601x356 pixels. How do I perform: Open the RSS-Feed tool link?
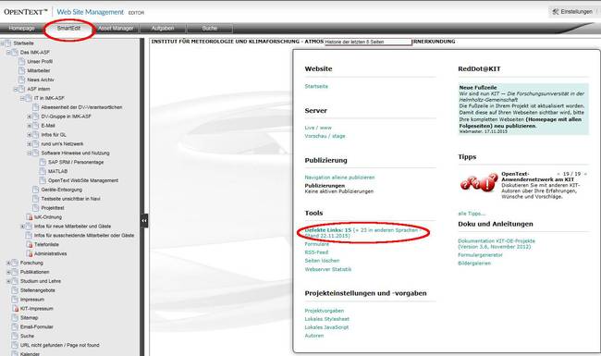tap(316, 252)
